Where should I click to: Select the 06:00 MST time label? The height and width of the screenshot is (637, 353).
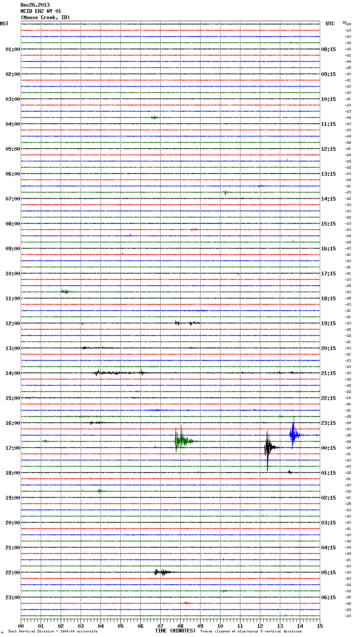click(12, 174)
